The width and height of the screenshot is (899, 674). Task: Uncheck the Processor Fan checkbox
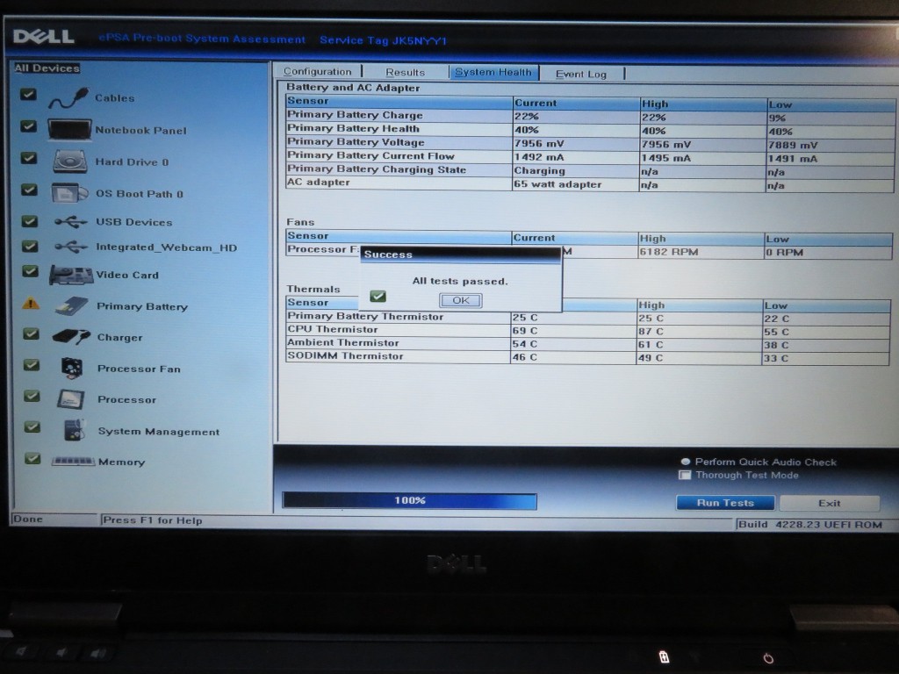point(32,364)
